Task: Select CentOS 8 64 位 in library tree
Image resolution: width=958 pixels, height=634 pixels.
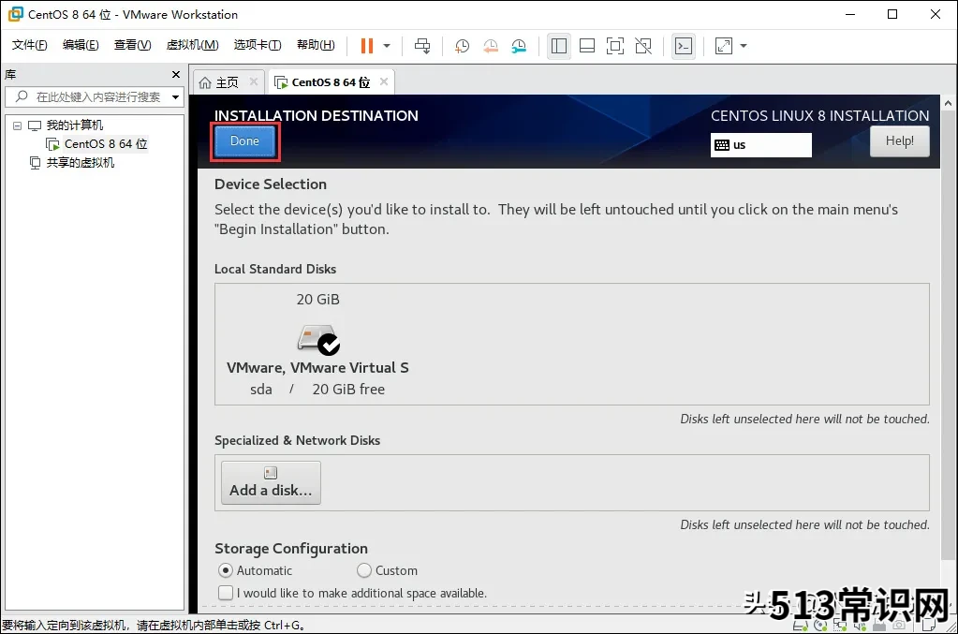Action: click(106, 144)
